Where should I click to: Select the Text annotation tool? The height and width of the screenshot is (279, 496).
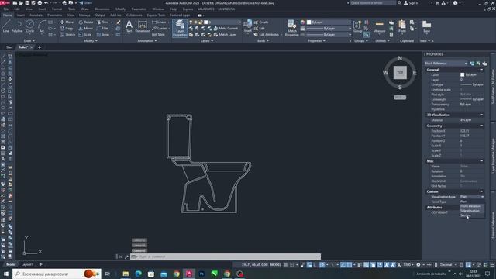(x=129, y=26)
